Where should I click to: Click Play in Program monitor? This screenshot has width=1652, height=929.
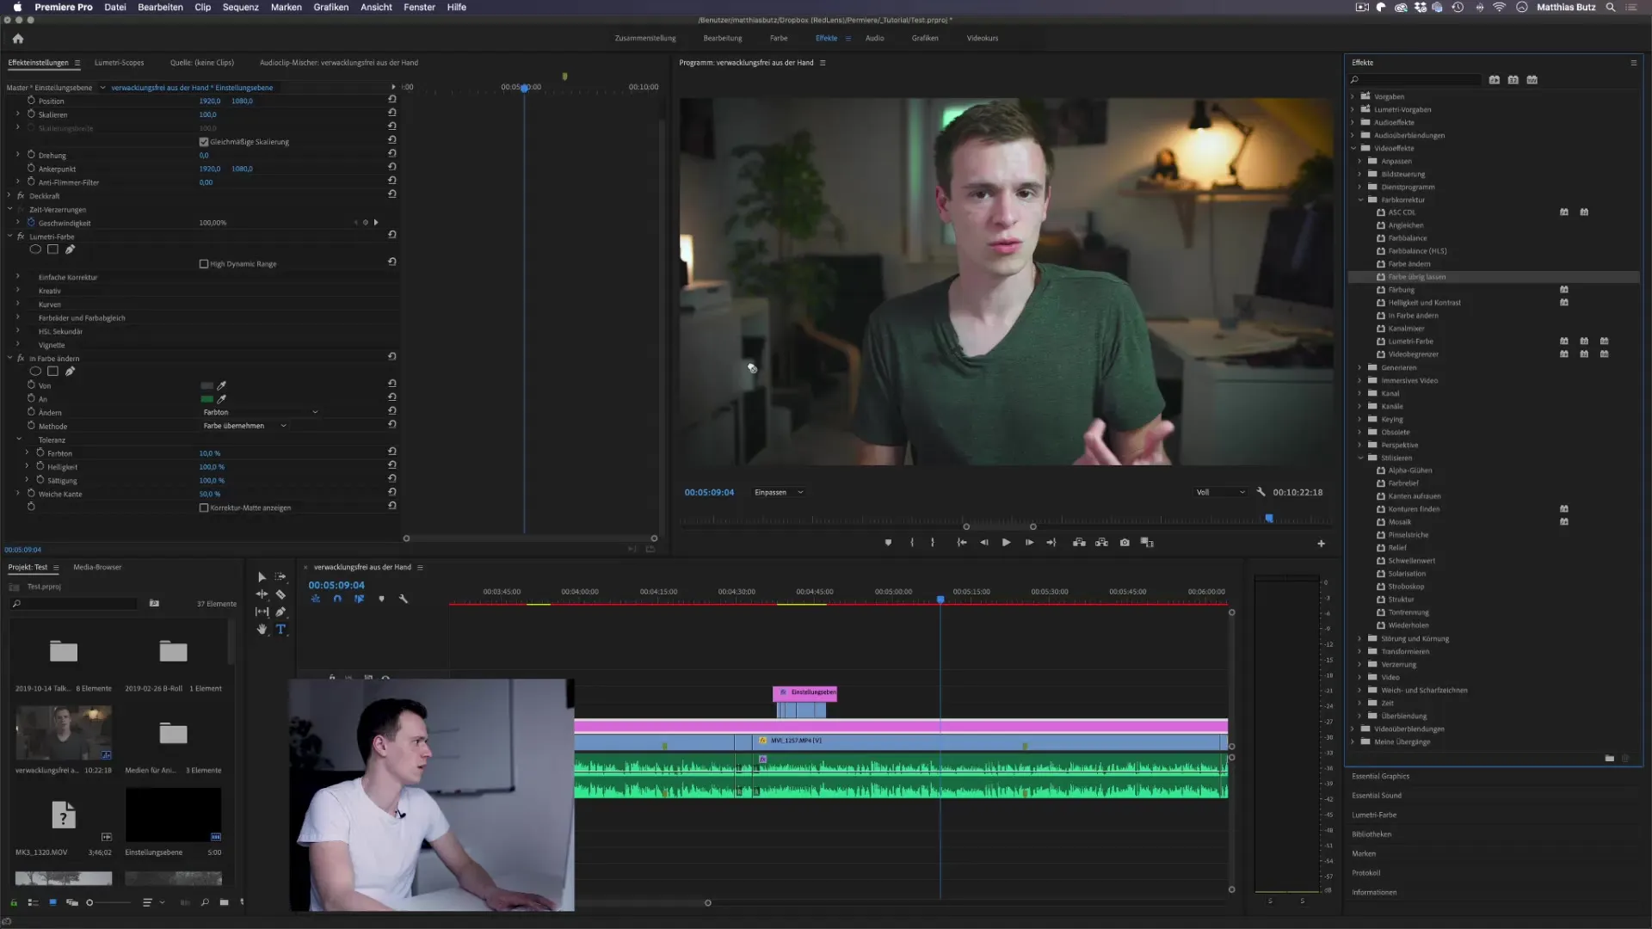pos(1006,543)
